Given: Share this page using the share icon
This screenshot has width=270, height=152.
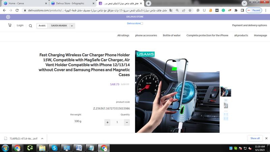Looking at the screenshot, I should pyautogui.click(x=184, y=10).
